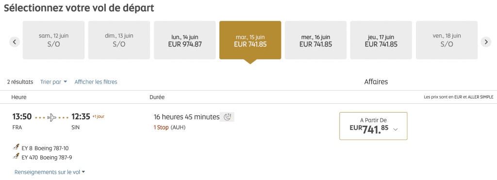The height and width of the screenshot is (180, 497).
Task: Click the A Partir De price button
Action: coord(373,126)
